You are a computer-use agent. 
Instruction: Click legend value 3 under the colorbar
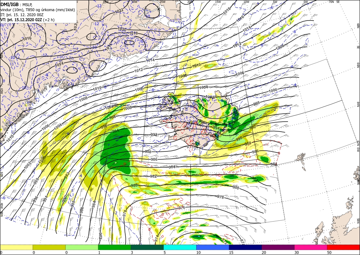132,252
